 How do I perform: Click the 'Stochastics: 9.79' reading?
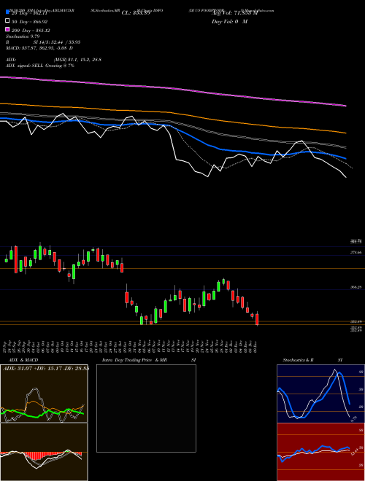23,36
